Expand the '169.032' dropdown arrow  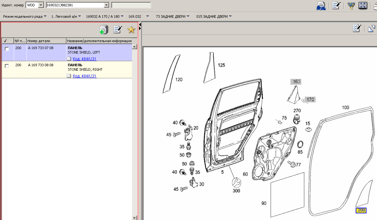[148, 16]
